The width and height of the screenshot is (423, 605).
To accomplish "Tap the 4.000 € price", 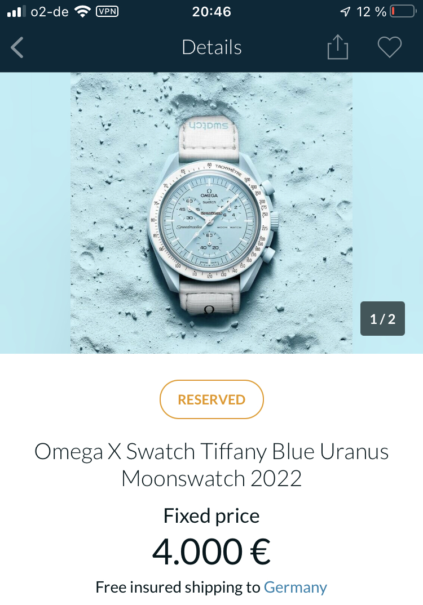I will pos(211,551).
